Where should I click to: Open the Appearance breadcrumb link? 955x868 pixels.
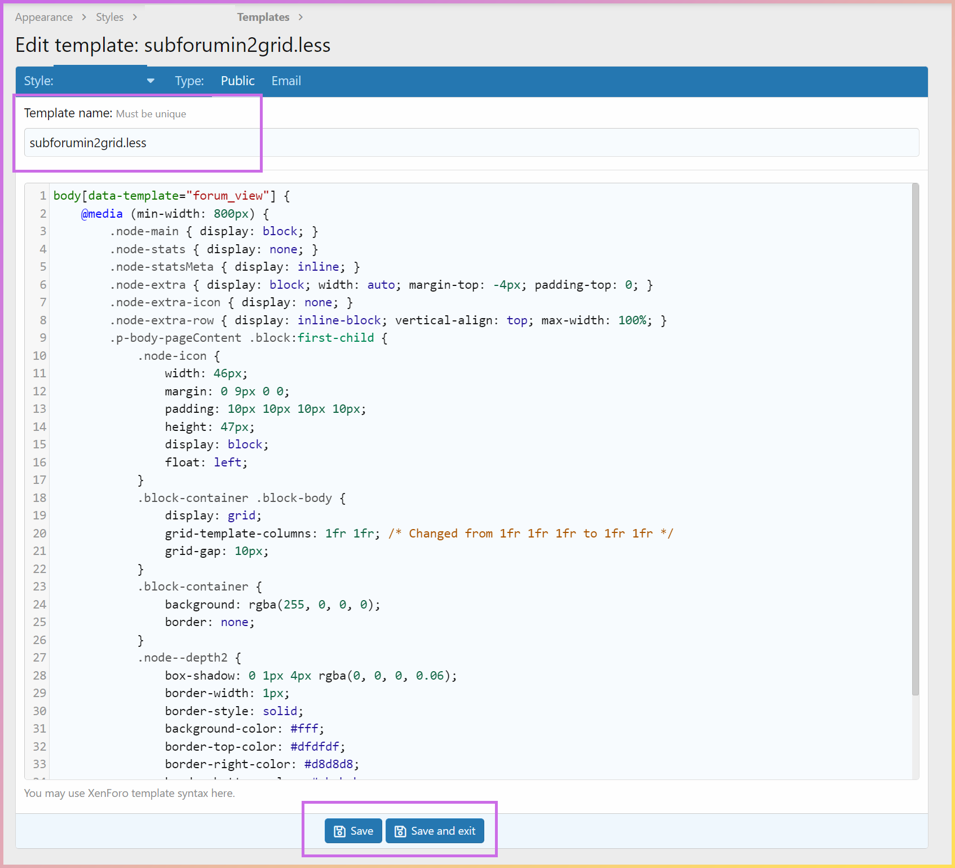pos(44,17)
